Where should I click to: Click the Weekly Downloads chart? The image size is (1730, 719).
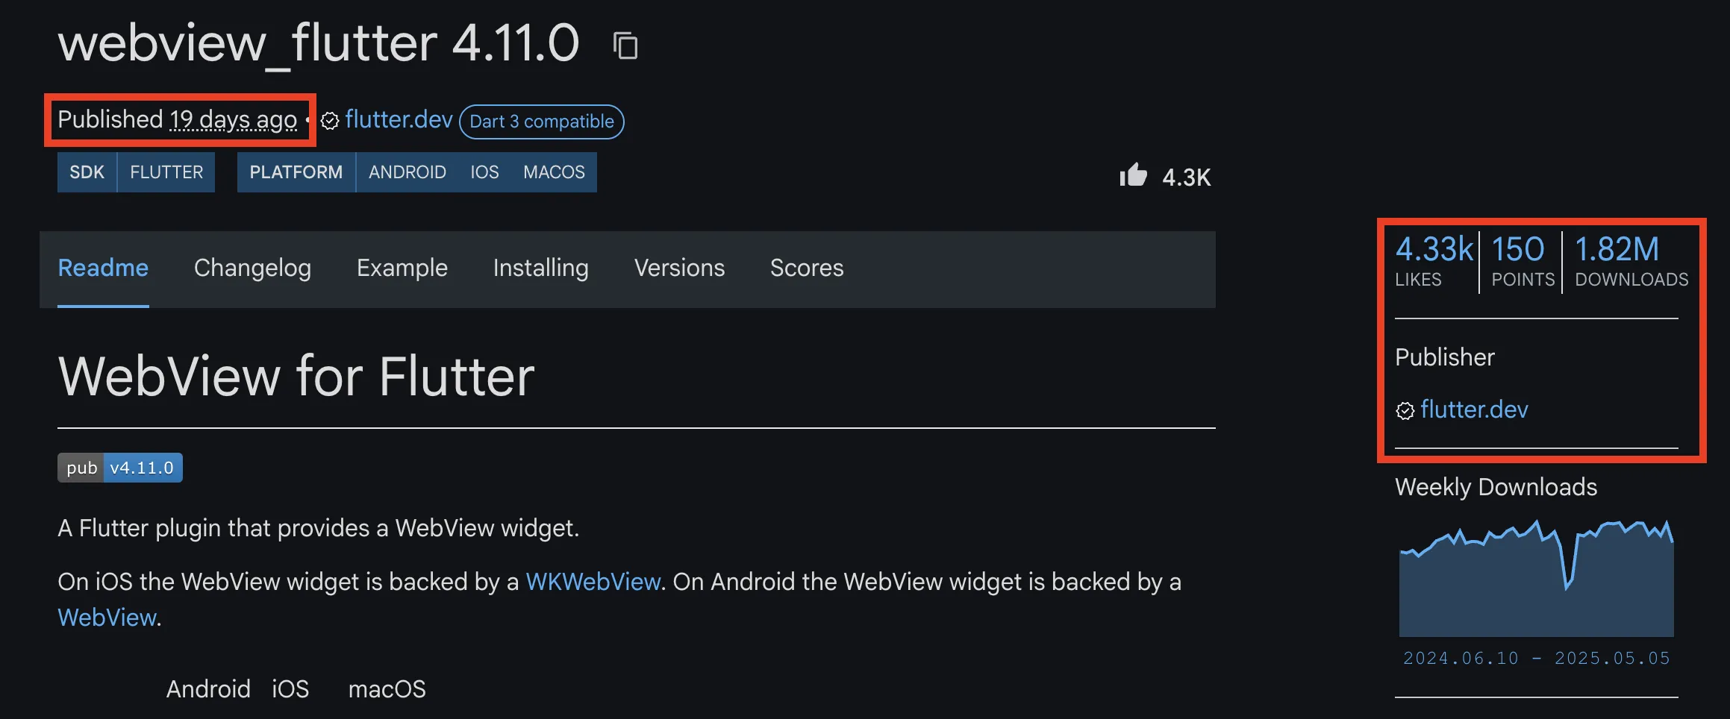pos(1536,578)
